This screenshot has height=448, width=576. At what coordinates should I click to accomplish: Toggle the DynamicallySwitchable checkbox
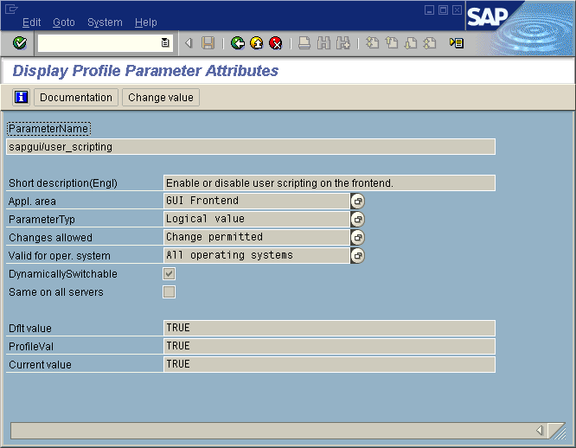[170, 274]
